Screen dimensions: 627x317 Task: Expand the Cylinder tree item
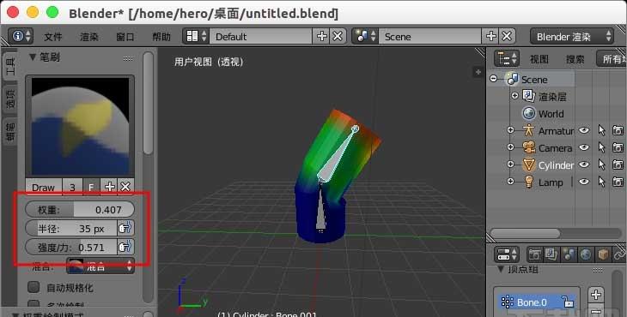click(x=510, y=164)
